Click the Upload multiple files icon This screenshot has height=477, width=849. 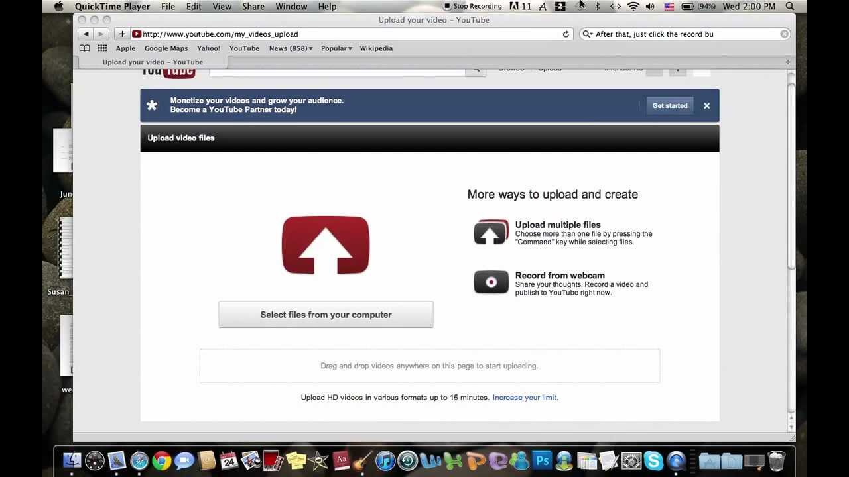tap(491, 233)
